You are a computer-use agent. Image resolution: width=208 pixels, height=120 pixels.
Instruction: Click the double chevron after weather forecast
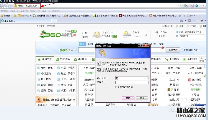tap(146, 35)
